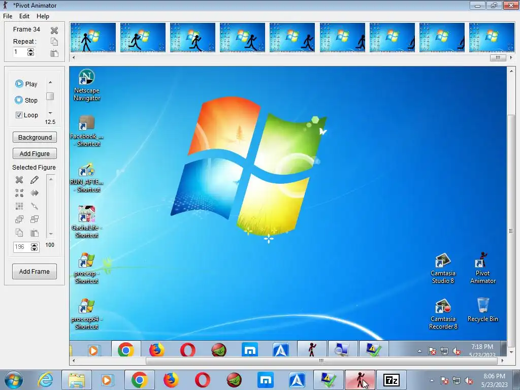This screenshot has width=520, height=390.
Task: Copy the selected figure
Action: coord(19,233)
